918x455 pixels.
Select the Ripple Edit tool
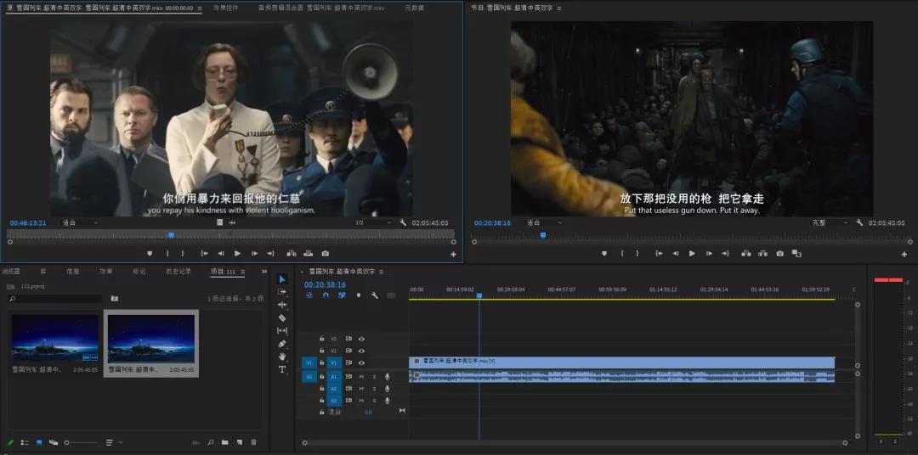point(282,305)
